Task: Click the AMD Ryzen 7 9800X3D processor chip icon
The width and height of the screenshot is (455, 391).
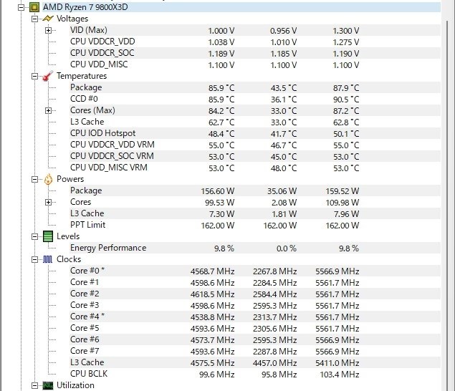Action: pos(34,7)
